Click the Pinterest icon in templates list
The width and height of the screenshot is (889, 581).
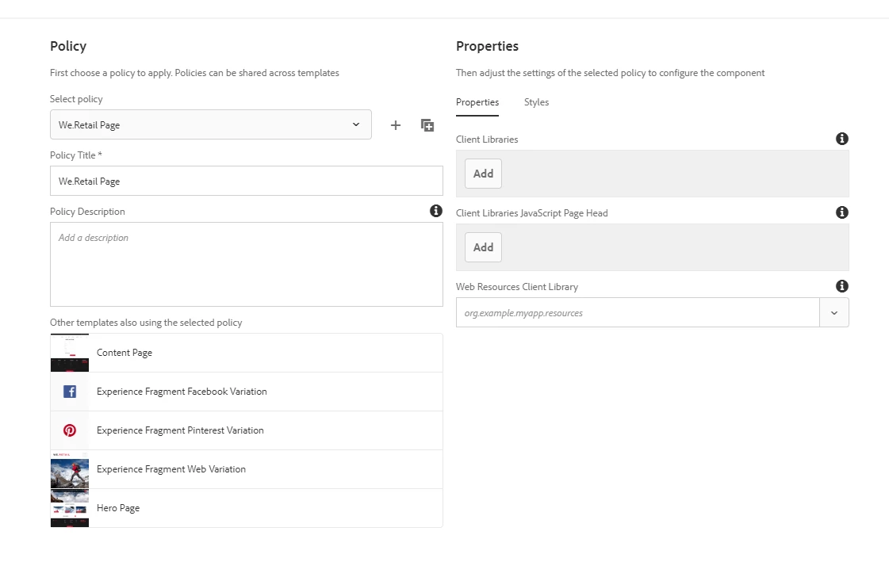[x=70, y=430]
